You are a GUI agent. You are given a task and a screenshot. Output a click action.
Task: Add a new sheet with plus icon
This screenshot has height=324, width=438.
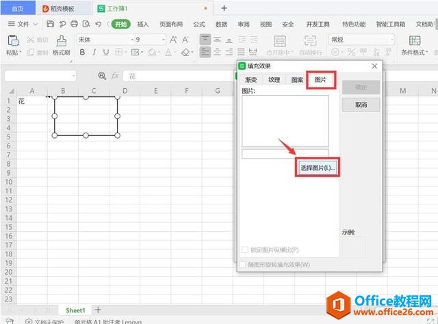(98, 310)
